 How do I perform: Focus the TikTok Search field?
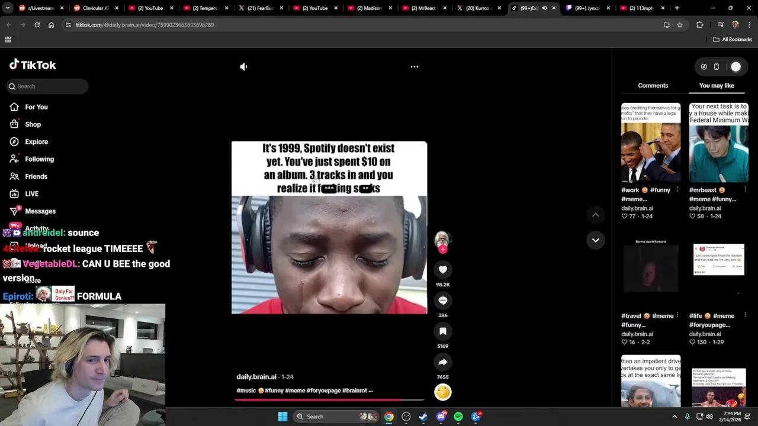click(47, 86)
